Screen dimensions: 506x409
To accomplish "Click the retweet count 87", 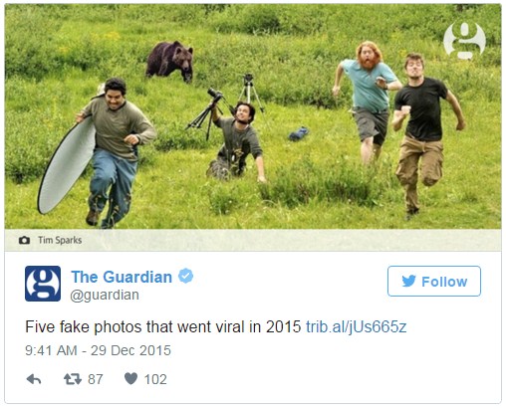I will 96,379.
